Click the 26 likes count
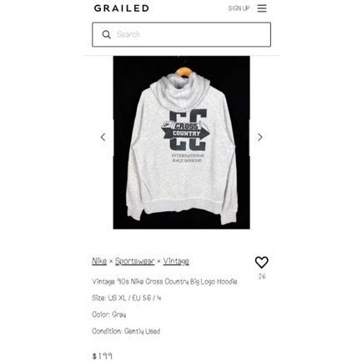362x362 pixels. click(x=262, y=276)
